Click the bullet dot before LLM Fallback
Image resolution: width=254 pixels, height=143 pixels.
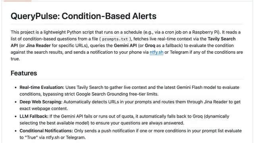pyautogui.click(x=16, y=116)
